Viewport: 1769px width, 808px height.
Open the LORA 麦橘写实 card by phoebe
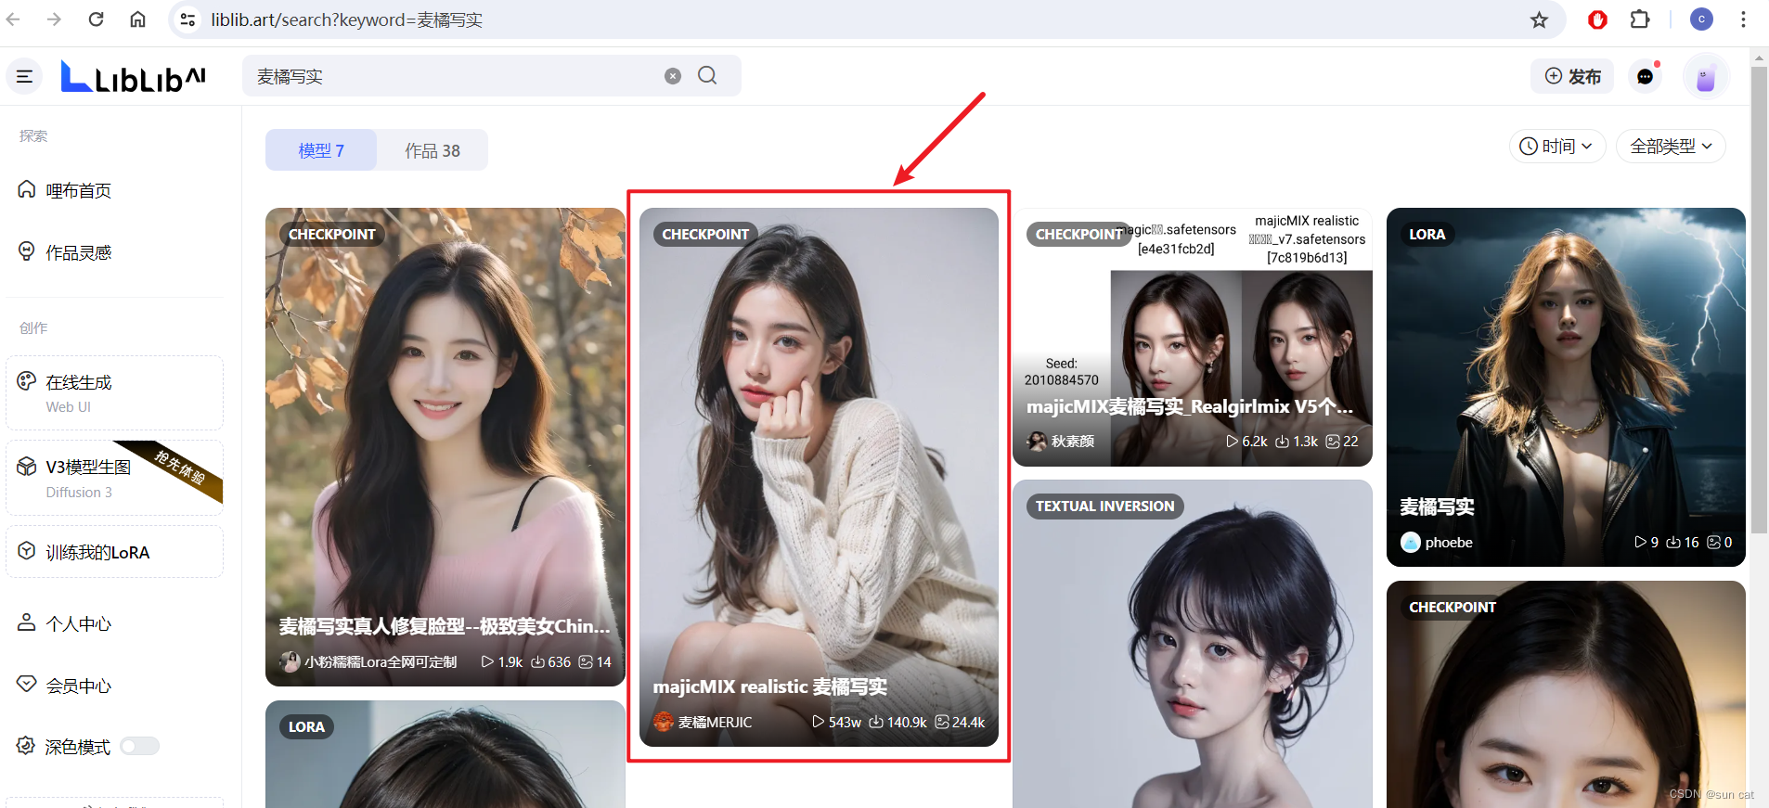[1566, 387]
